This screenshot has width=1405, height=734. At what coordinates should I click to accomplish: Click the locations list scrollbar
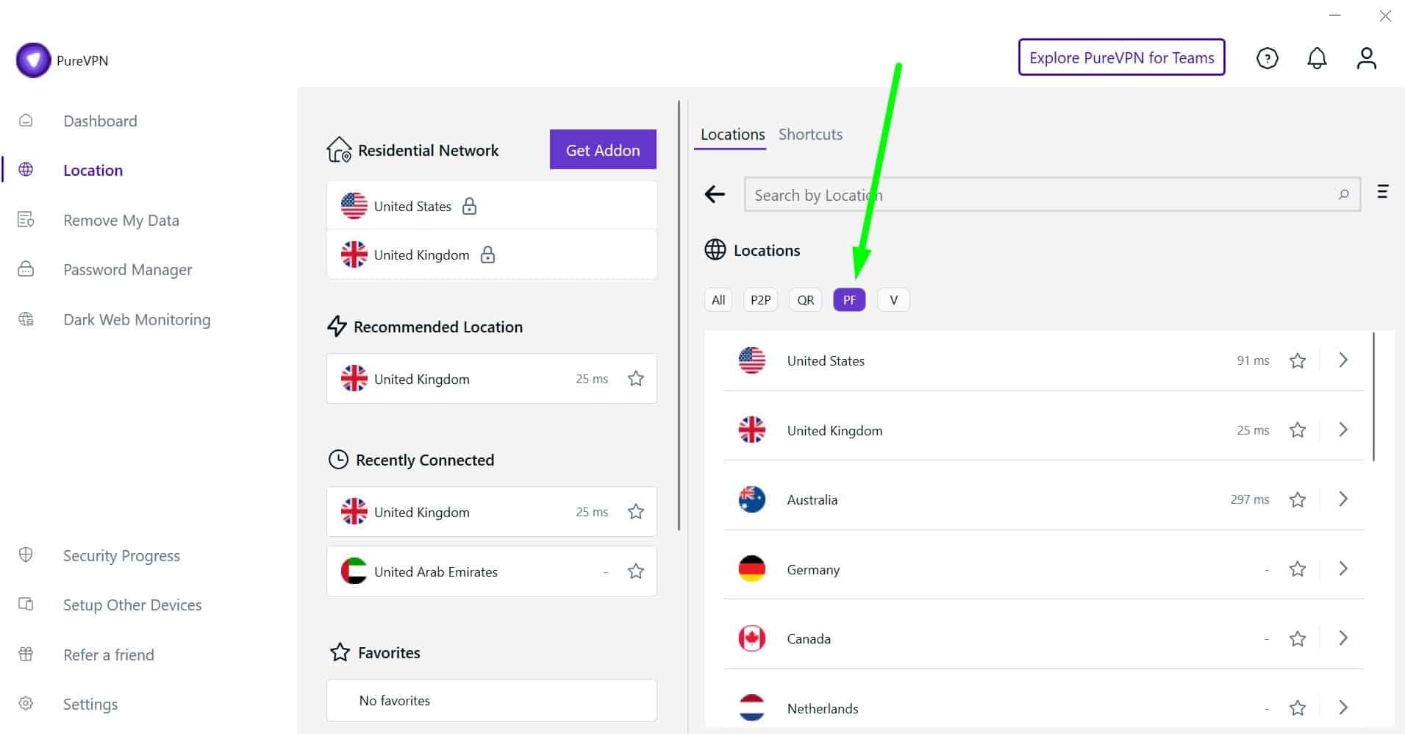point(1373,397)
